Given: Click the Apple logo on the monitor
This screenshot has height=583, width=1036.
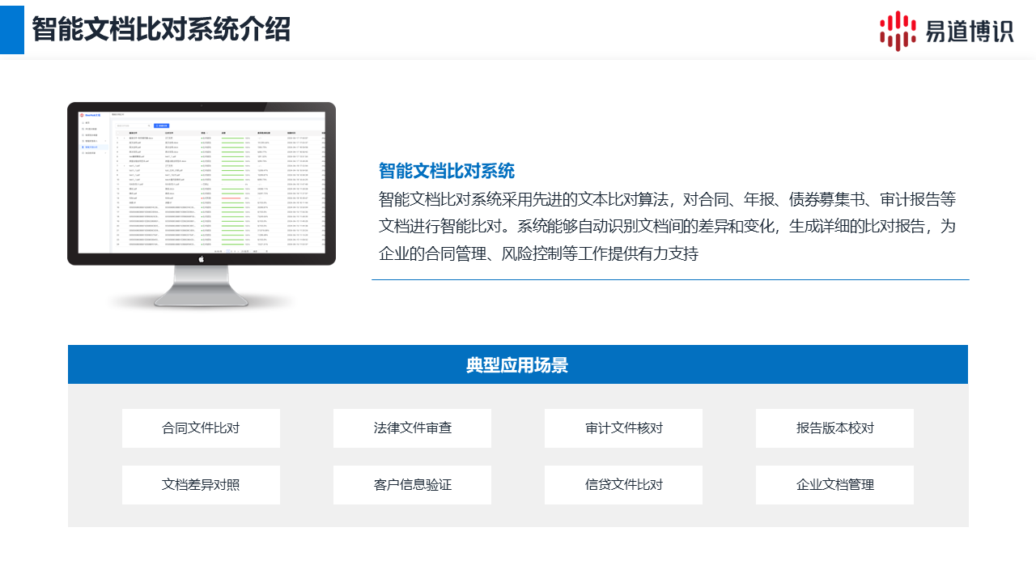Looking at the screenshot, I should point(202,259).
